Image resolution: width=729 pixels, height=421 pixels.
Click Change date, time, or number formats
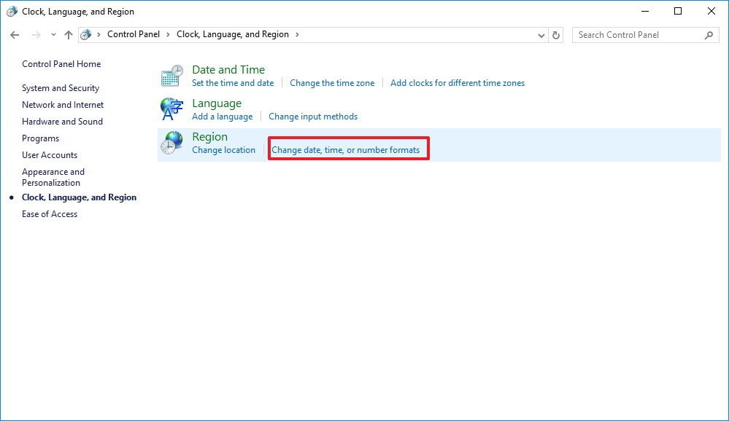(345, 150)
